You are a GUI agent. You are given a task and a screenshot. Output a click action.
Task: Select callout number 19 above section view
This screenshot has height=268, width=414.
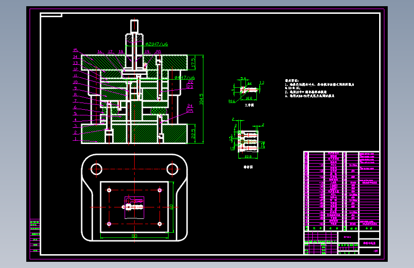pyautogui.click(x=148, y=52)
